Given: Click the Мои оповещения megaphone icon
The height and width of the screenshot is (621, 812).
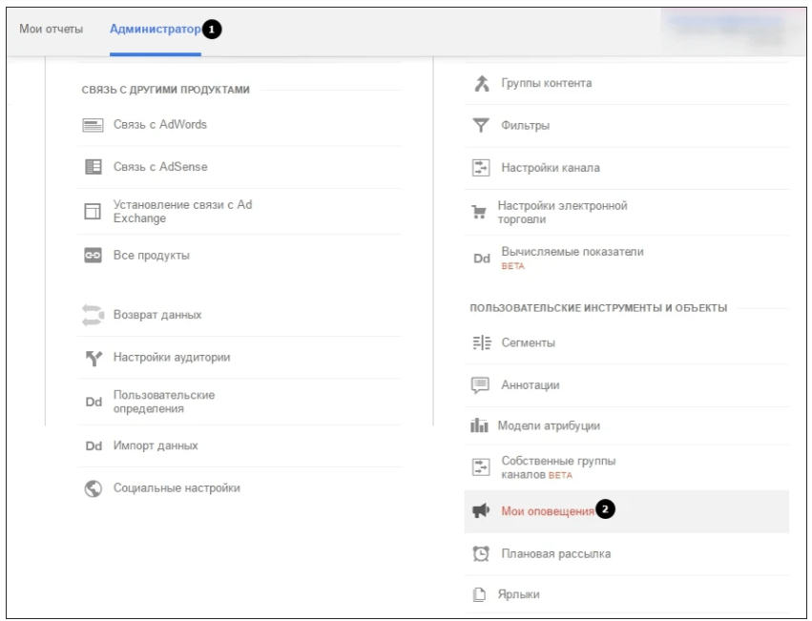Looking at the screenshot, I should click(x=481, y=511).
